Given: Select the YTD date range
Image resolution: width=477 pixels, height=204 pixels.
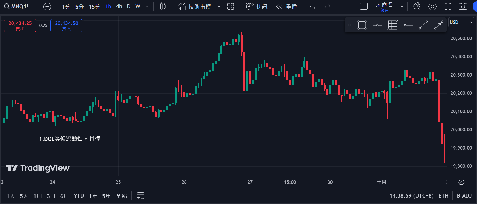Looking at the screenshot, I should pyautogui.click(x=79, y=196).
